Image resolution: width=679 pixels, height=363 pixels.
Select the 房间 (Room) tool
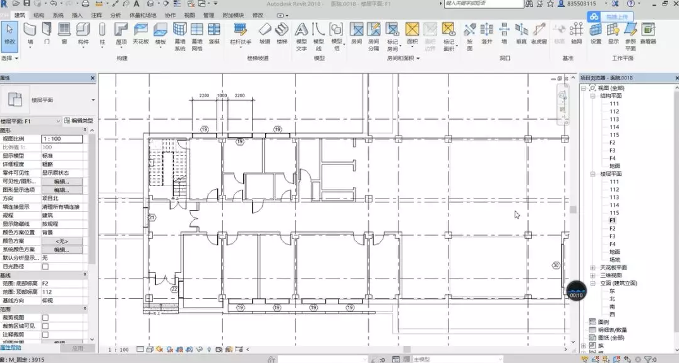click(356, 34)
